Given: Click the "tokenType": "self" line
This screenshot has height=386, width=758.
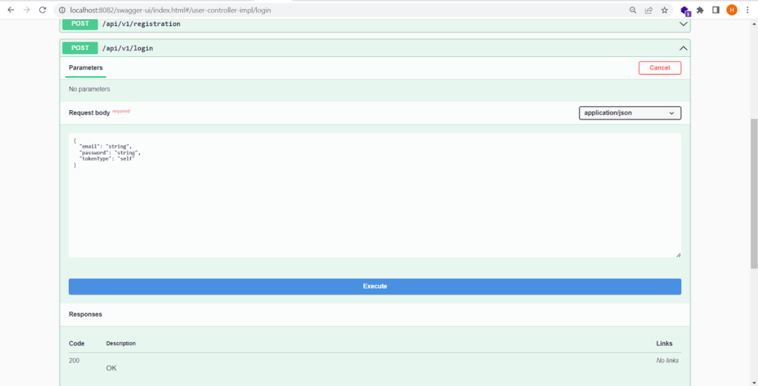Looking at the screenshot, I should 107,159.
